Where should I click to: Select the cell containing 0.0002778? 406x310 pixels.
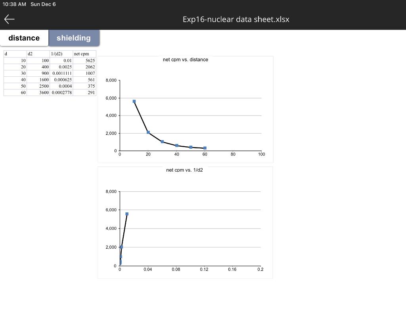61,93
